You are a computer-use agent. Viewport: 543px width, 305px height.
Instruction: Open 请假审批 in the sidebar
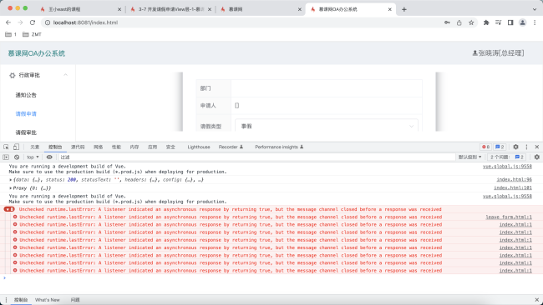pos(26,132)
